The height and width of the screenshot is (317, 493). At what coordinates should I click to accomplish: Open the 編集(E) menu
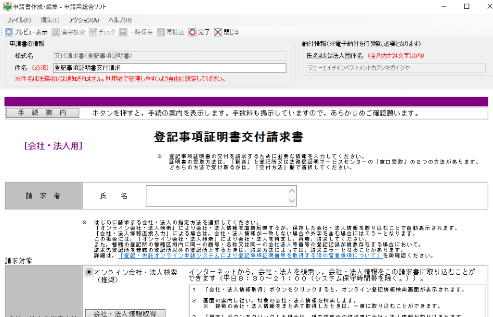tap(50, 20)
